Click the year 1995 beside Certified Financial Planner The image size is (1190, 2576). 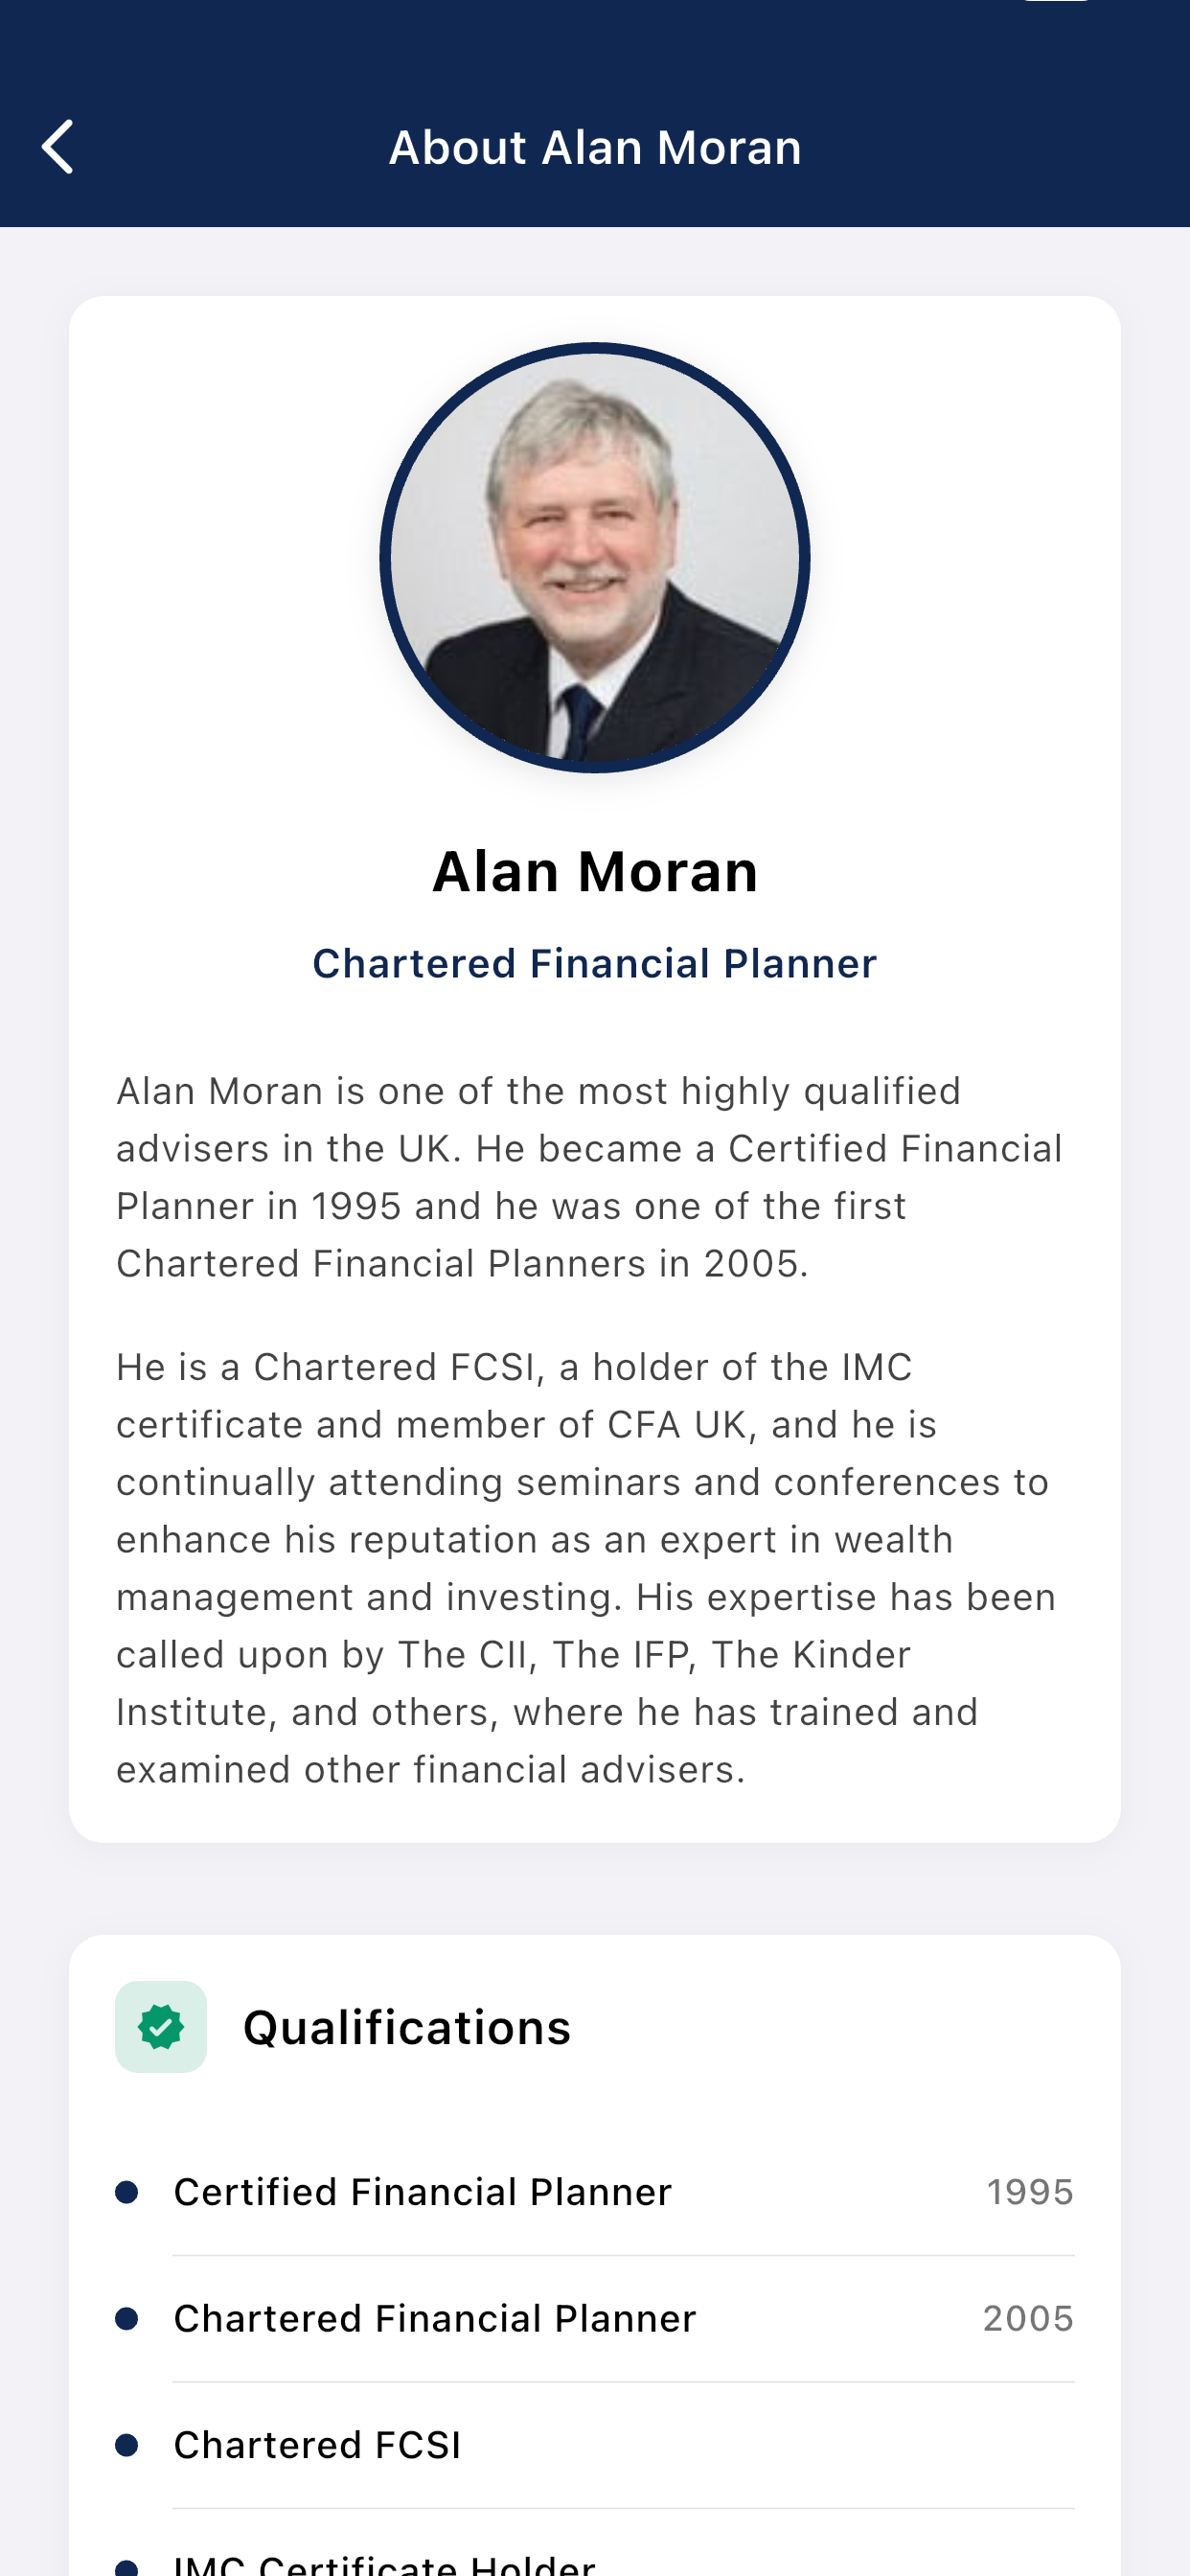point(1031,2190)
